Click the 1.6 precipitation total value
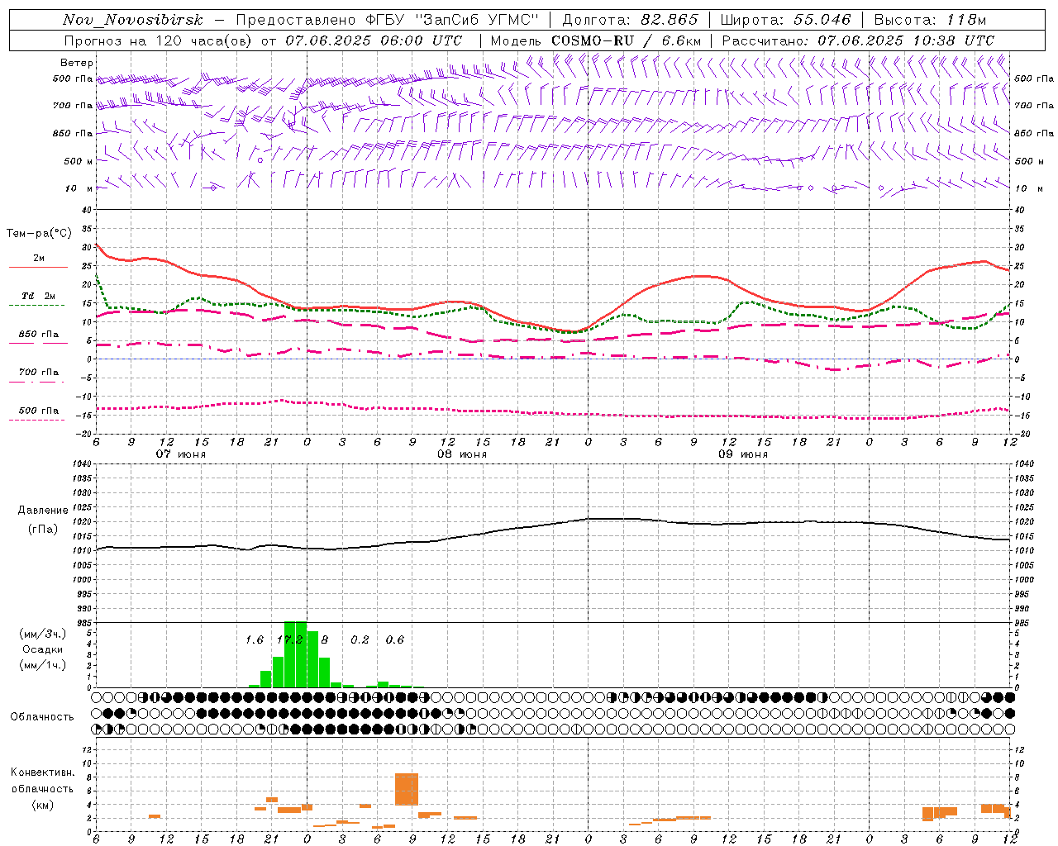 pos(255,640)
